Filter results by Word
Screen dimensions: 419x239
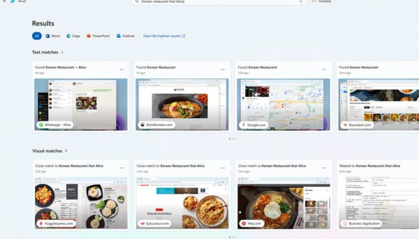tap(52, 36)
